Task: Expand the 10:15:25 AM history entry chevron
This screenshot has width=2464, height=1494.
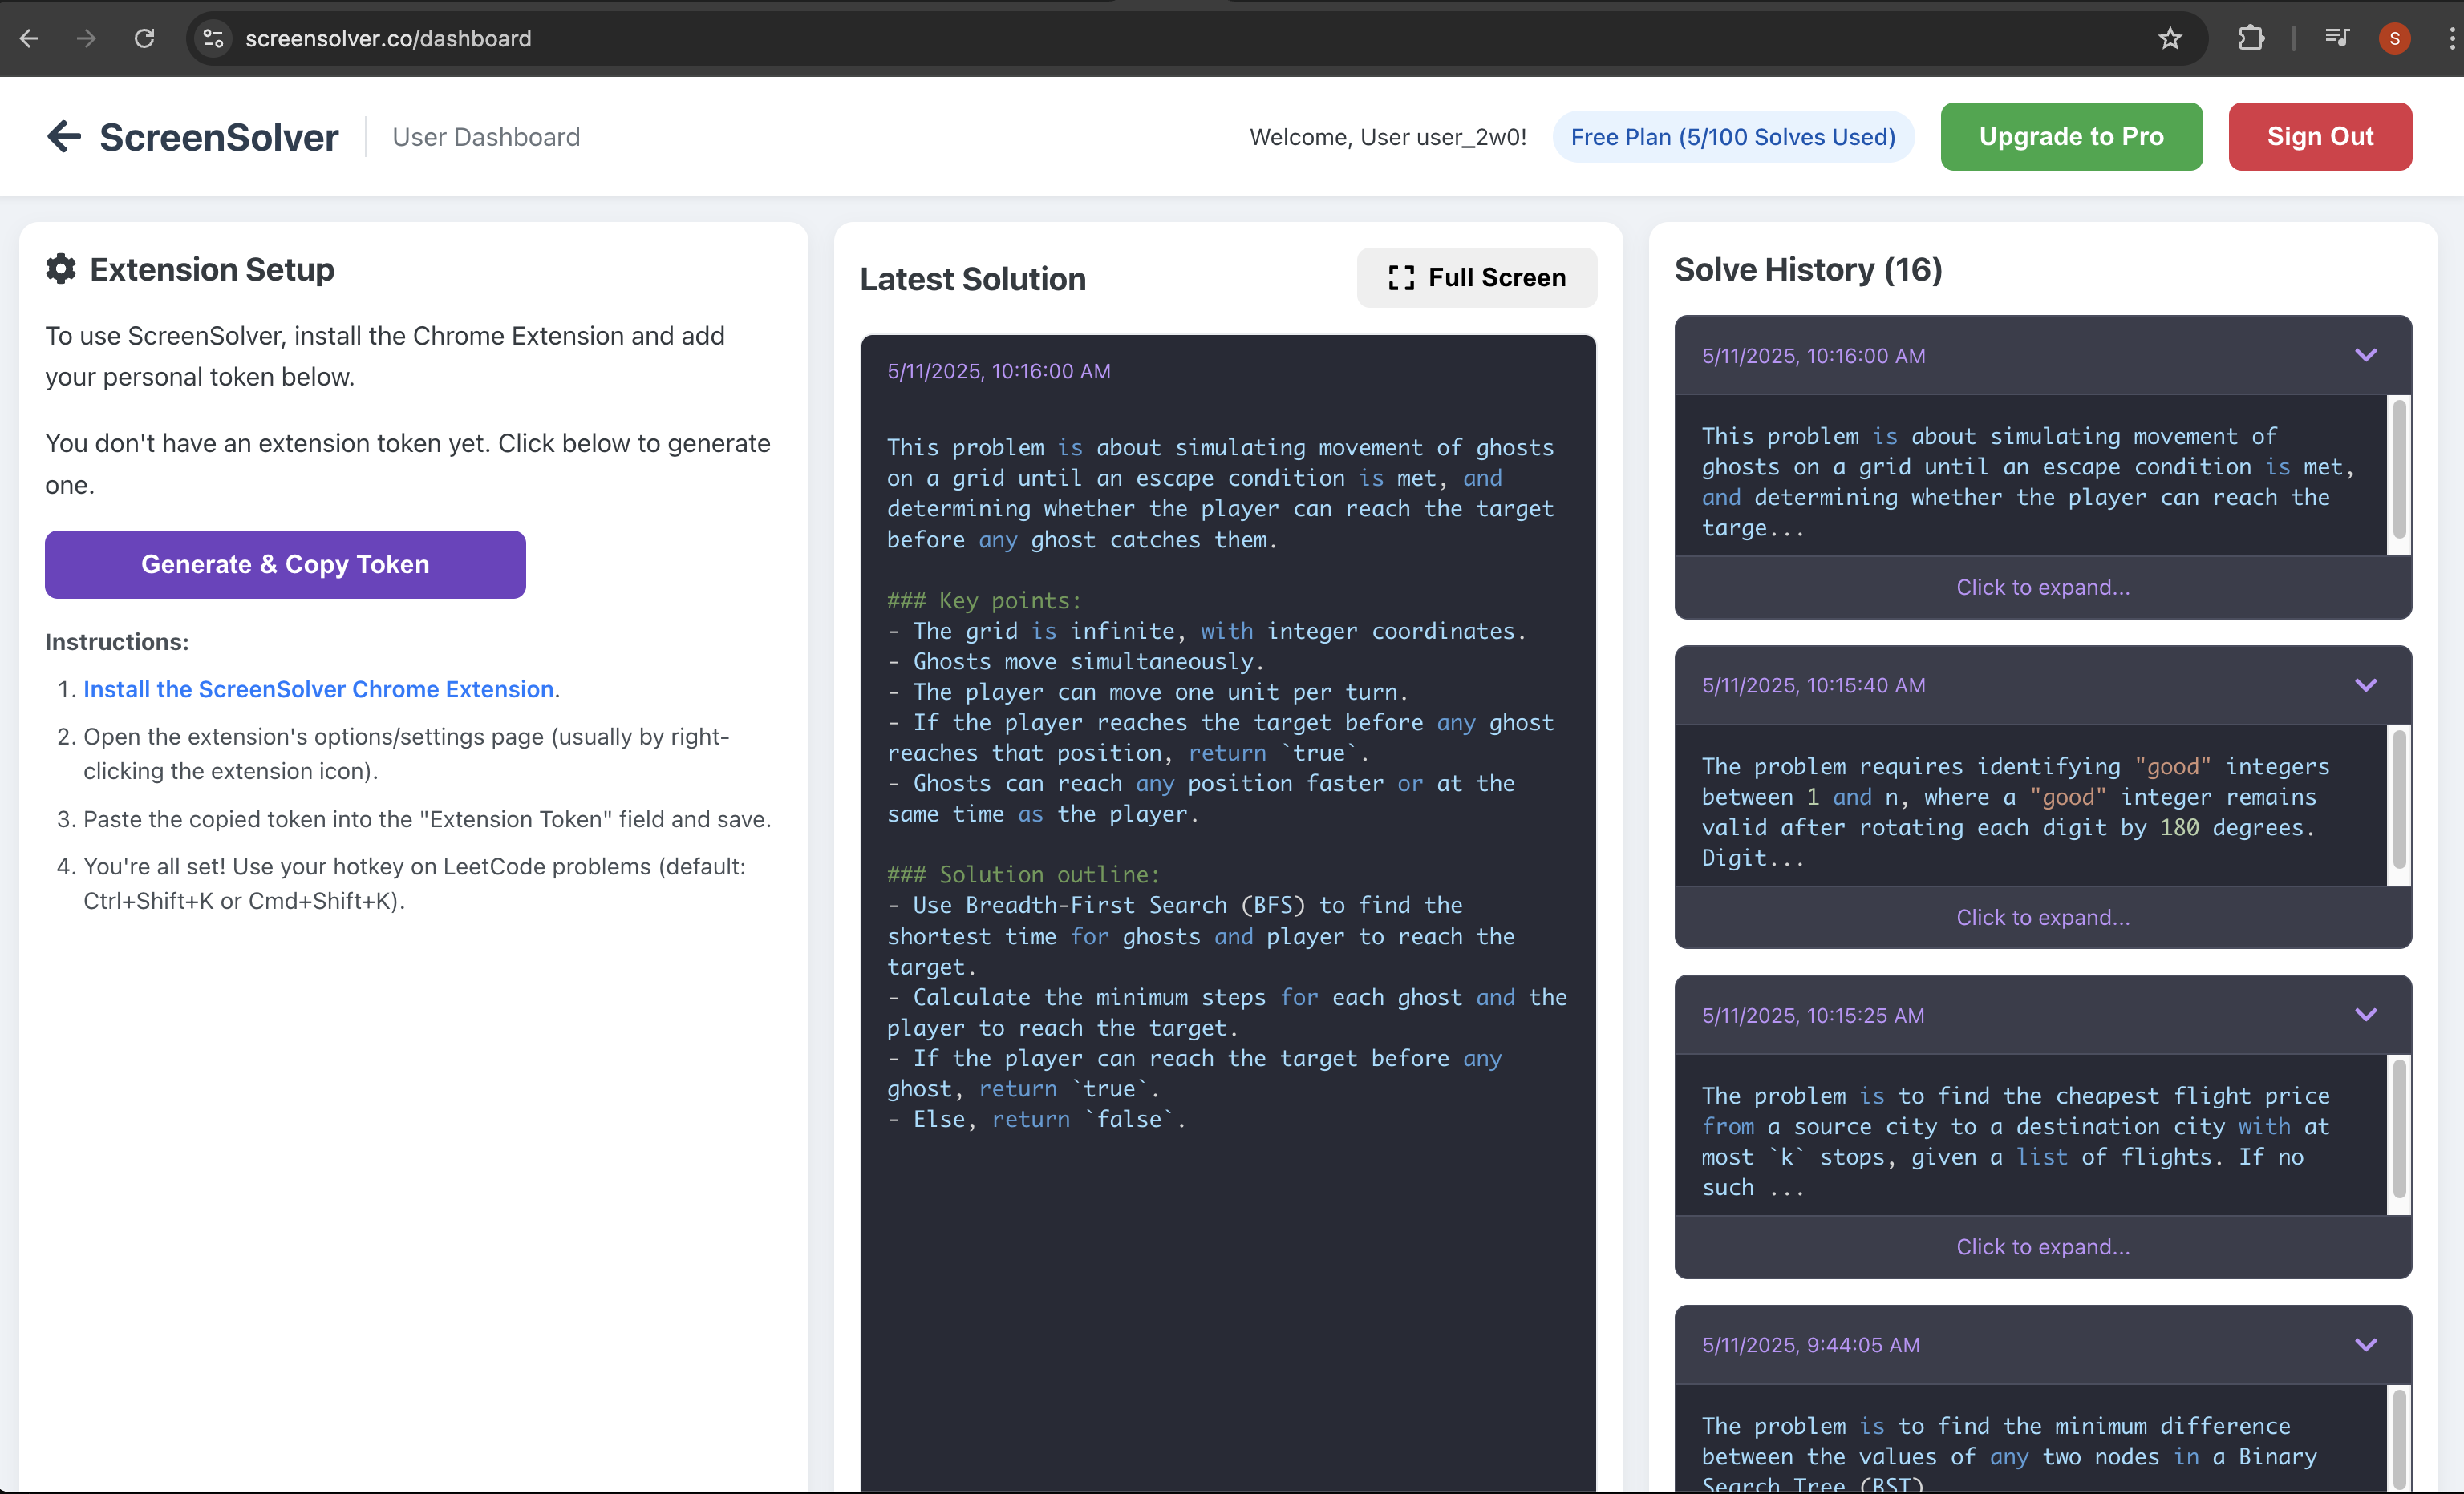Action: 2365,1015
